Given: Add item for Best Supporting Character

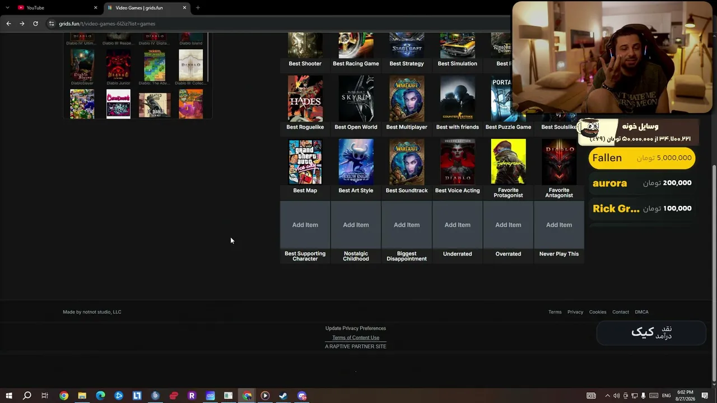Looking at the screenshot, I should coord(305,225).
